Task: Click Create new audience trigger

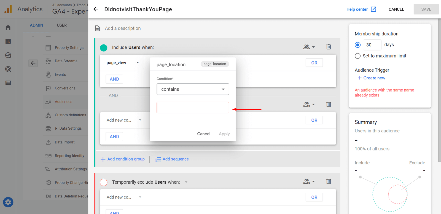Action: pyautogui.click(x=372, y=78)
